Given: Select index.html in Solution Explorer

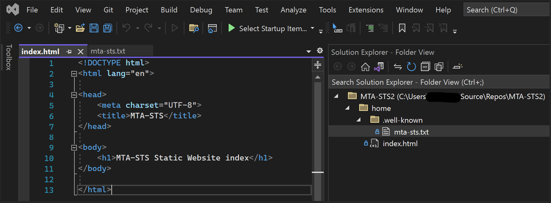Looking at the screenshot, I should coord(400,144).
